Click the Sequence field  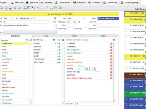108,29
